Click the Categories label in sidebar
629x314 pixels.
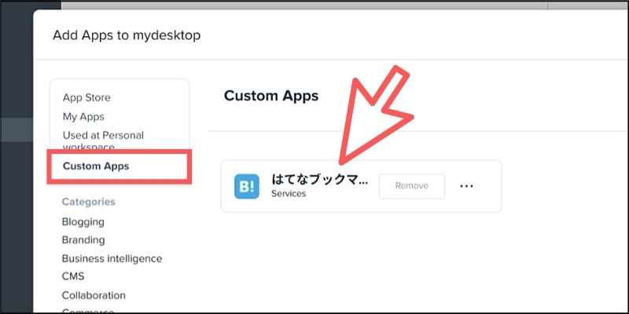pos(89,202)
